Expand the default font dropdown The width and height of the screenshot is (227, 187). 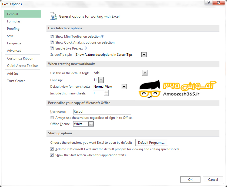[145, 73]
